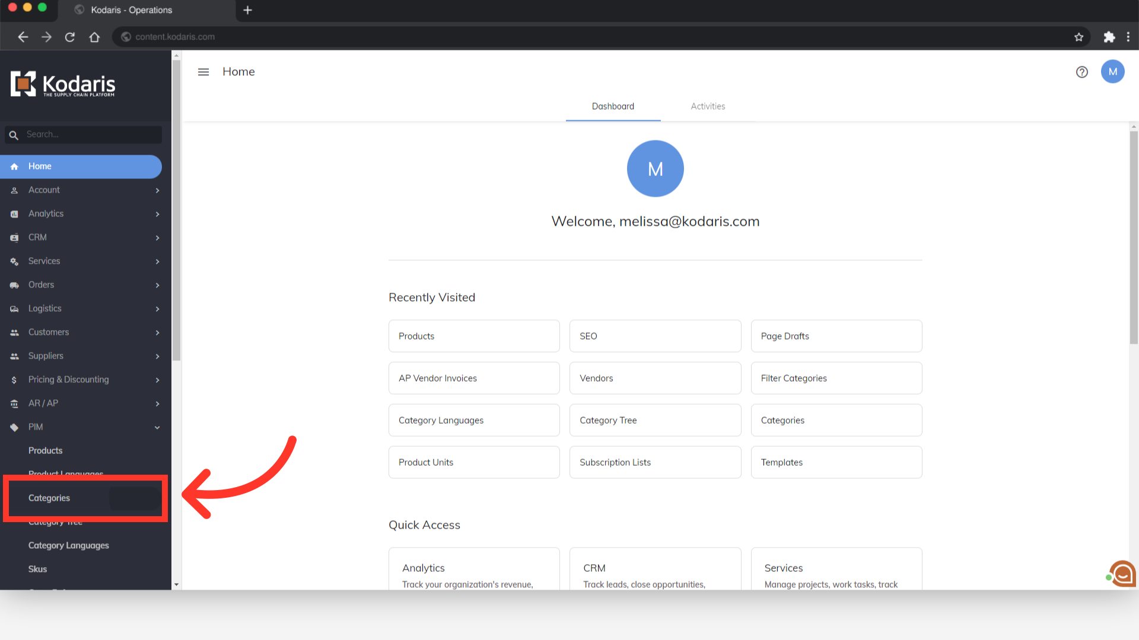Open the AP Vendor Invoices recent card
The image size is (1139, 640).
pos(473,378)
